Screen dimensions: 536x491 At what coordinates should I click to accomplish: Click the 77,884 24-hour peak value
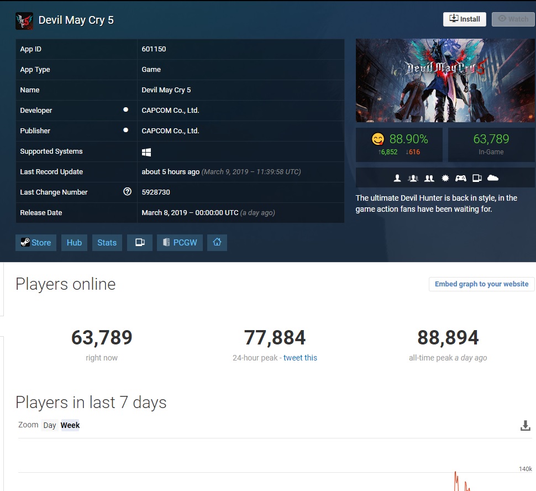tap(275, 338)
